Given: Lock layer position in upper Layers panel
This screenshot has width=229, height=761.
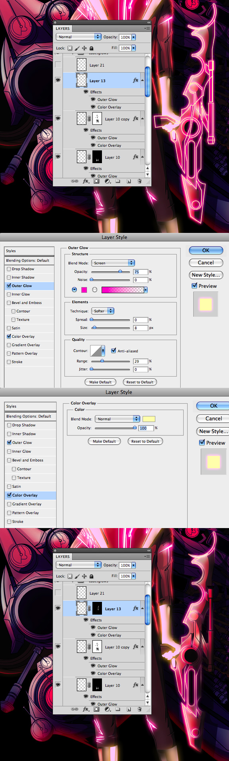Looking at the screenshot, I should pos(84,48).
